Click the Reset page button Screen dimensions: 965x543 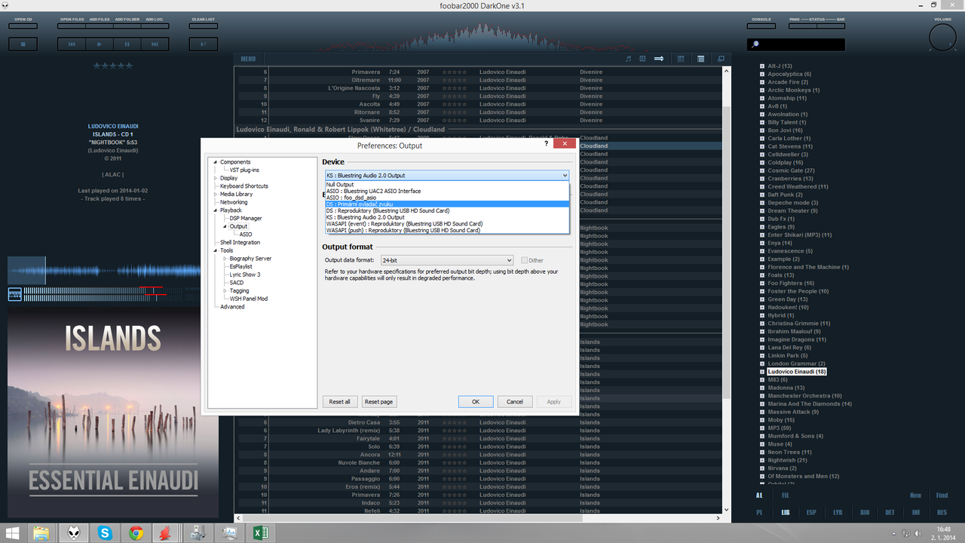click(378, 402)
